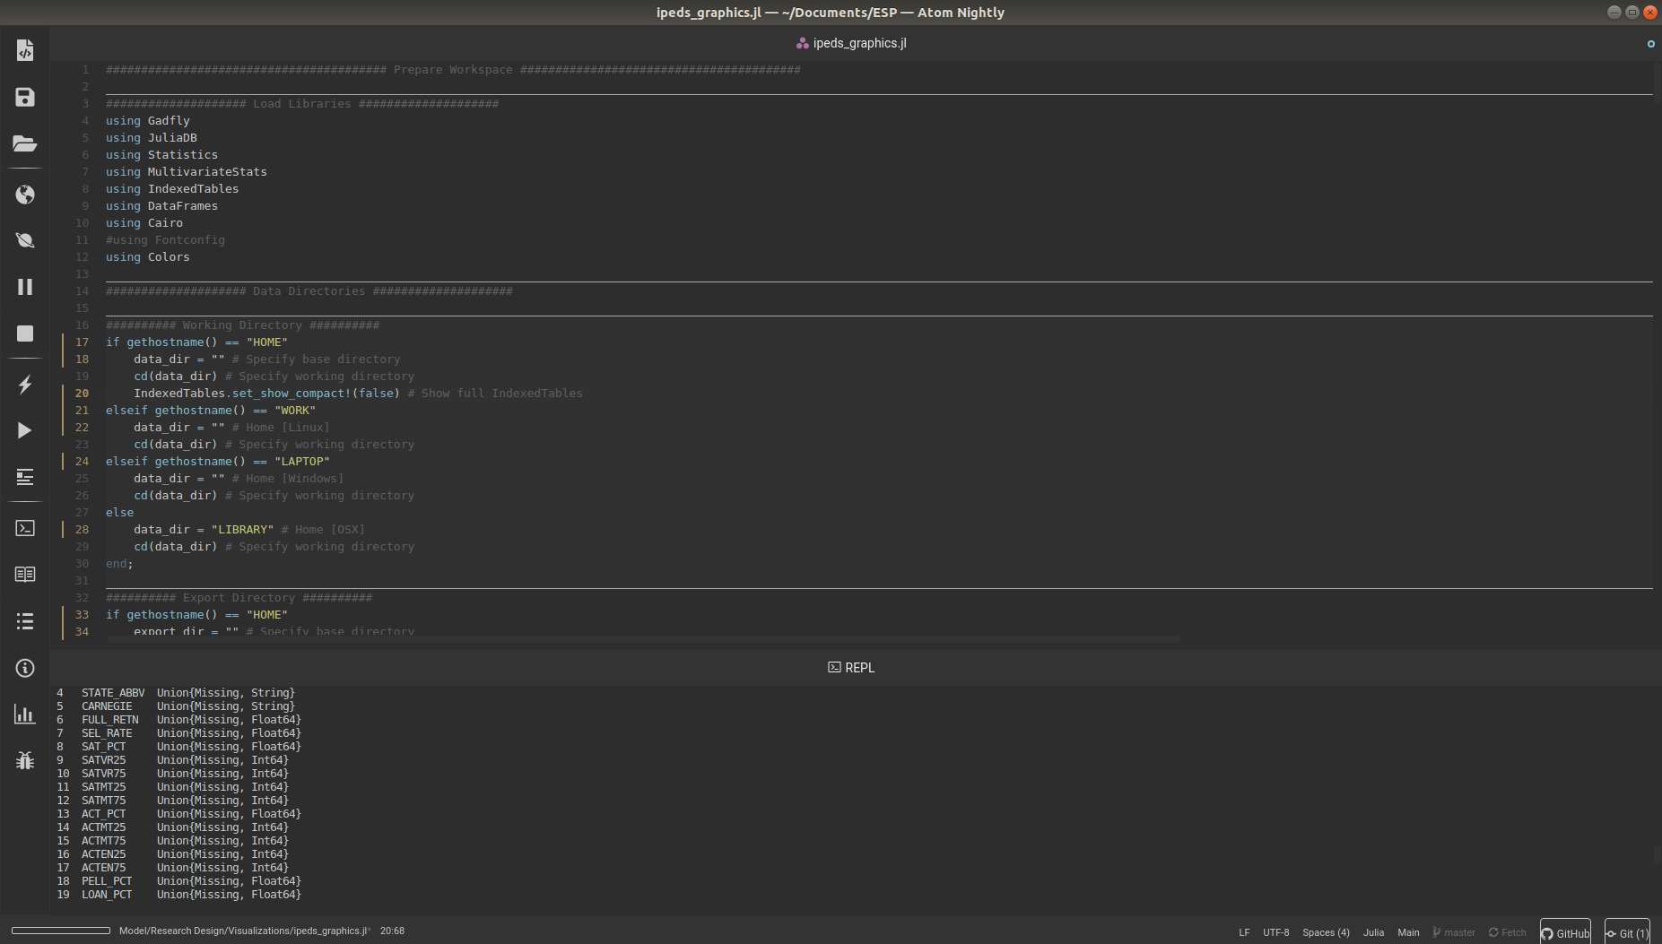Interrupt Julia using the pause icon
1662x944 pixels.
pyautogui.click(x=24, y=286)
